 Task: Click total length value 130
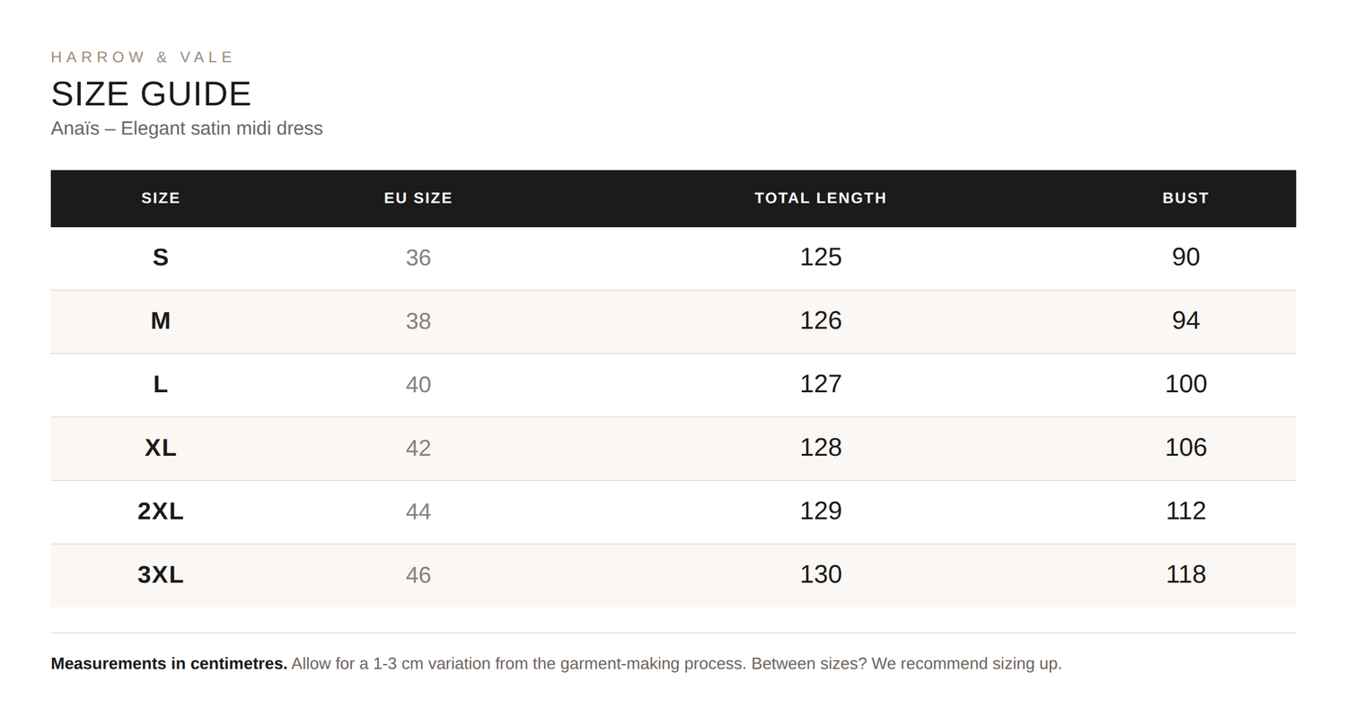pos(821,574)
